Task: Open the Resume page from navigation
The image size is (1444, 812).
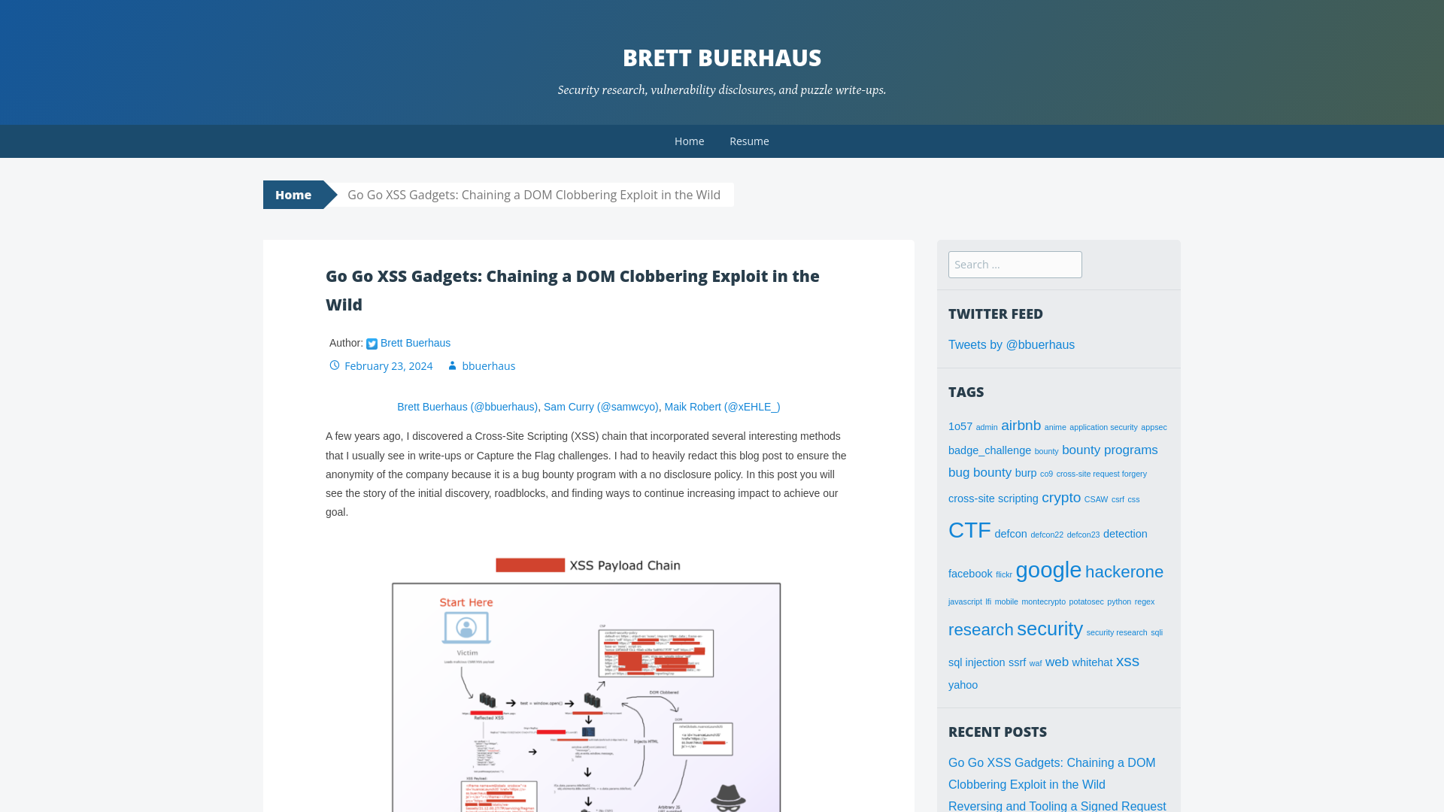Action: point(749,141)
